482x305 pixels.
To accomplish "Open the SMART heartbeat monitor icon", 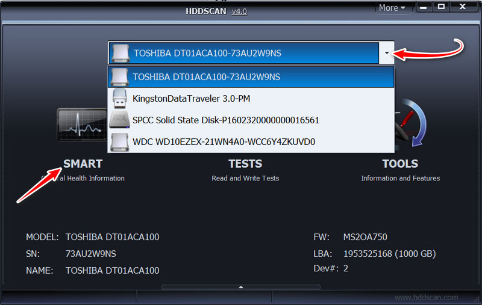I will click(x=82, y=125).
